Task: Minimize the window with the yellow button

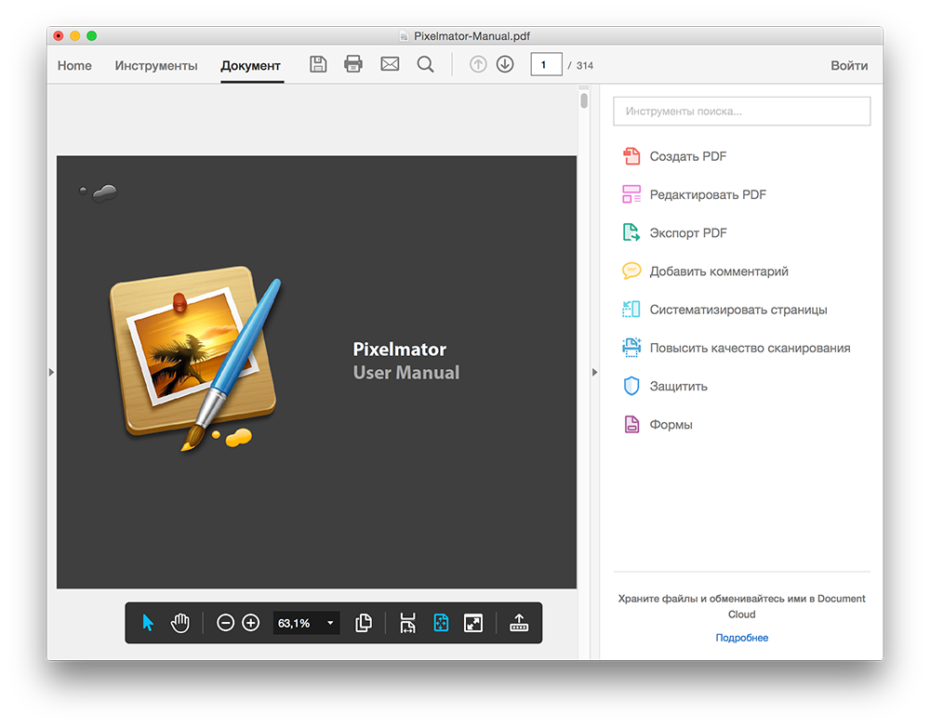Action: pyautogui.click(x=74, y=35)
